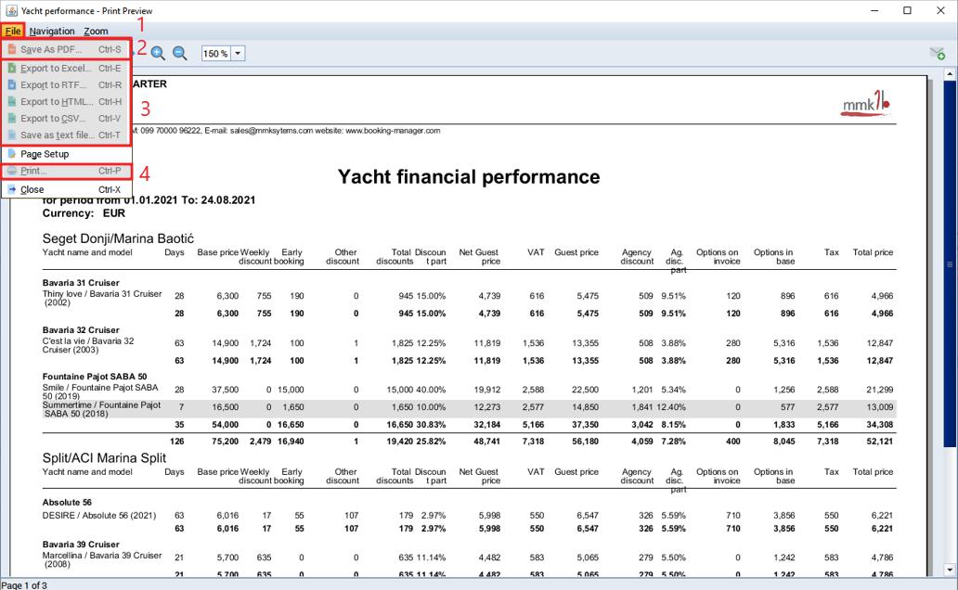Viewport: 958px width, 590px height.
Task: Click the guest price value 56,180
Action: click(586, 441)
